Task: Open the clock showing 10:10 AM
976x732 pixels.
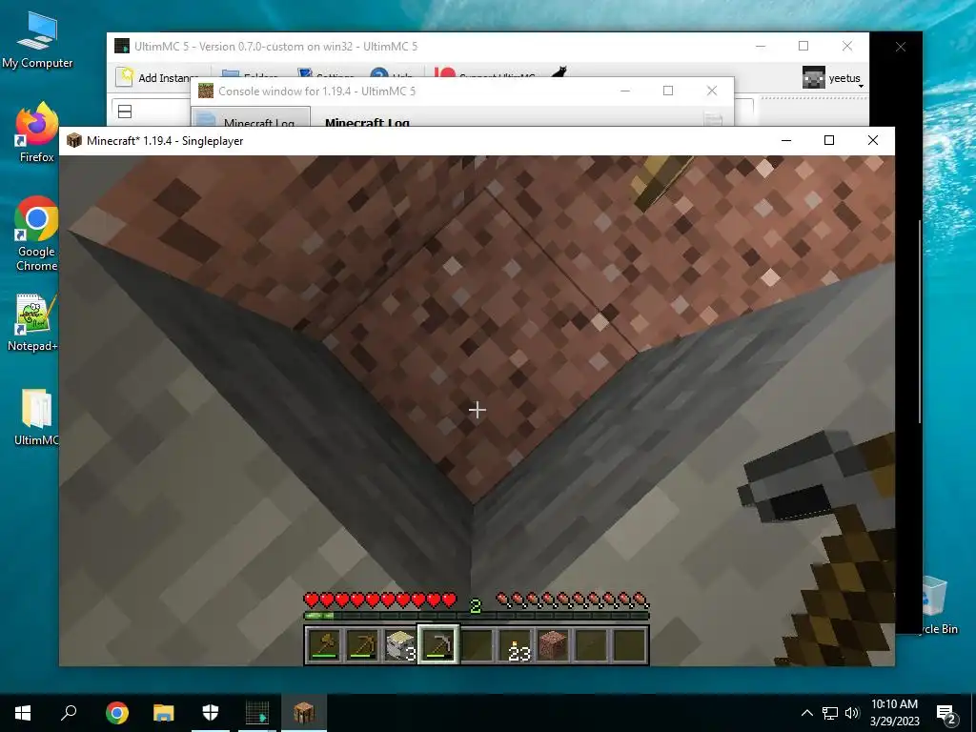Action: click(x=894, y=713)
